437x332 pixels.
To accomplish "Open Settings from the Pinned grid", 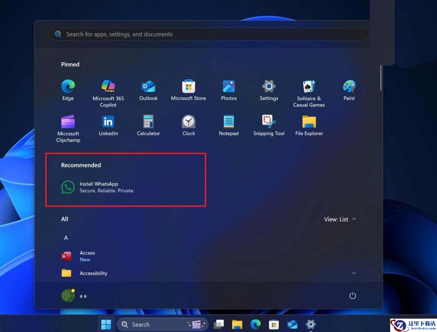I will point(269,90).
